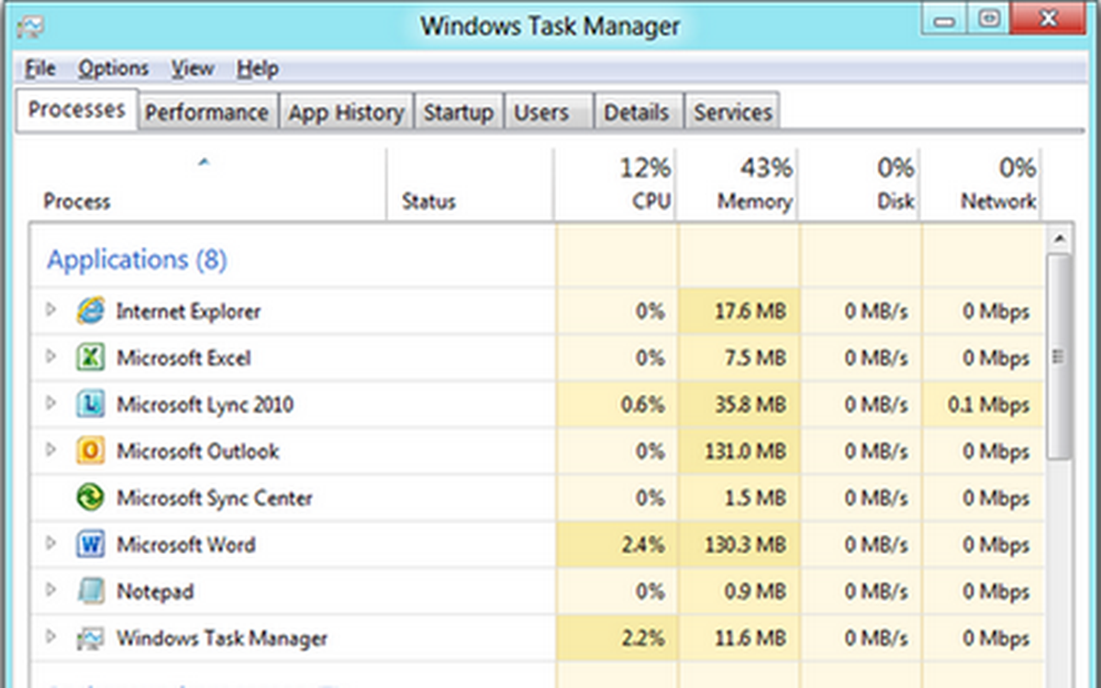This screenshot has width=1101, height=688.
Task: Click the Microsoft Excel icon
Action: (90, 358)
